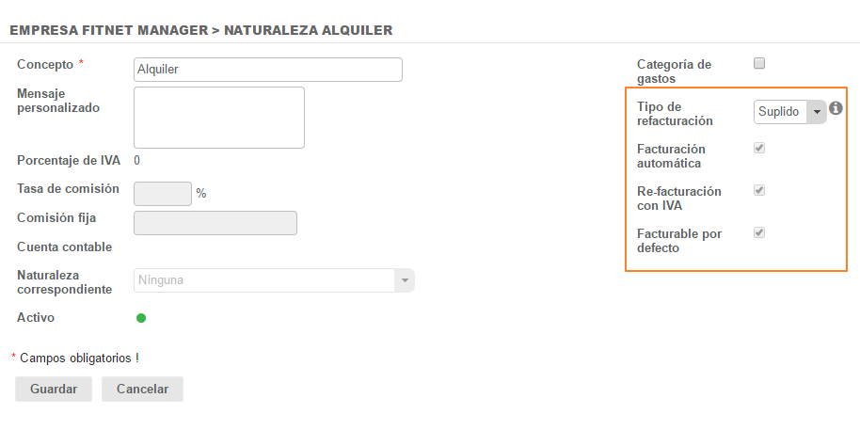Image resolution: width=860 pixels, height=430 pixels.
Task: Click the Comisión fija input box
Action: tap(215, 223)
